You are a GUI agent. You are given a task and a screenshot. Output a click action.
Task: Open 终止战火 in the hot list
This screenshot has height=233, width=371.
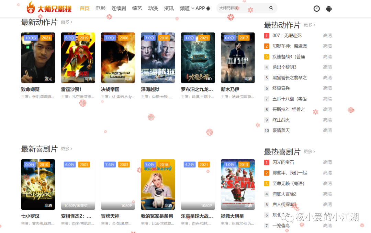(281, 120)
